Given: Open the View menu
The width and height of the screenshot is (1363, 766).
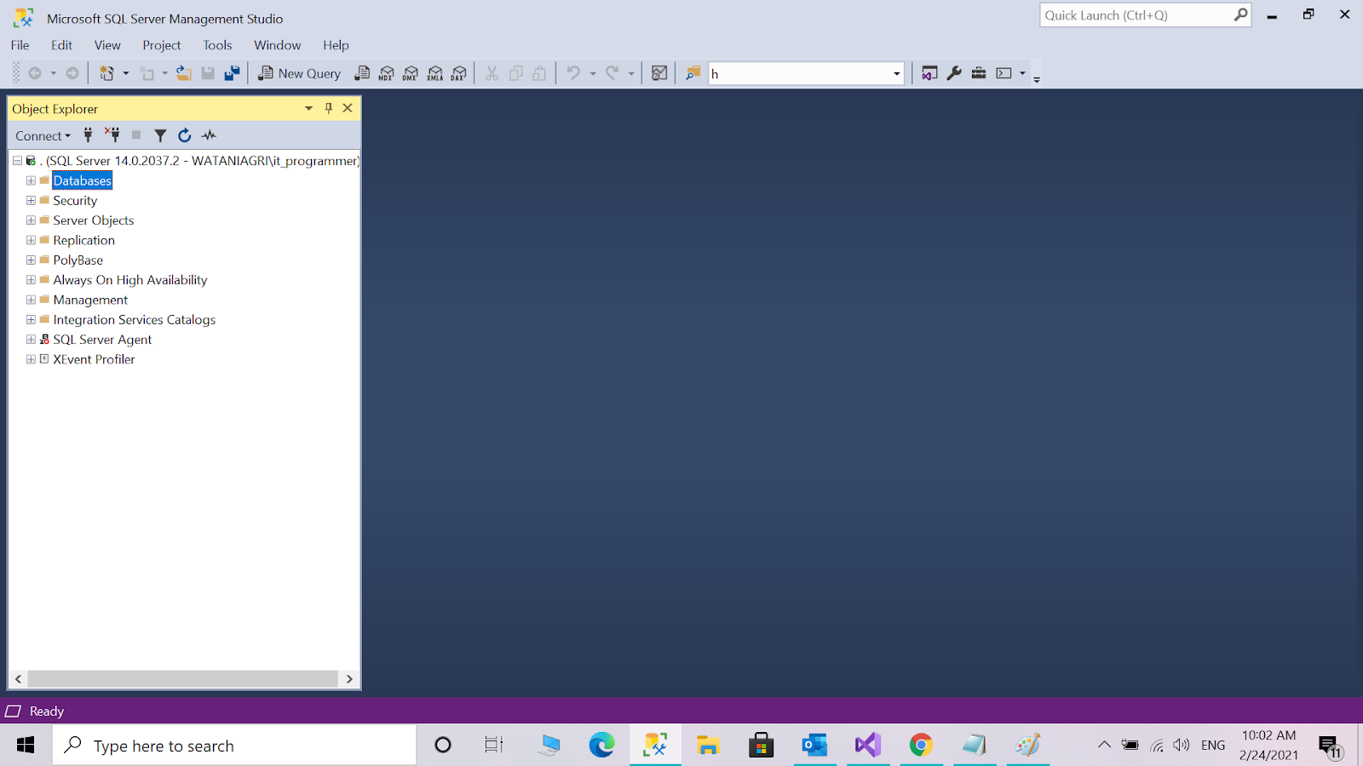Looking at the screenshot, I should pyautogui.click(x=107, y=45).
